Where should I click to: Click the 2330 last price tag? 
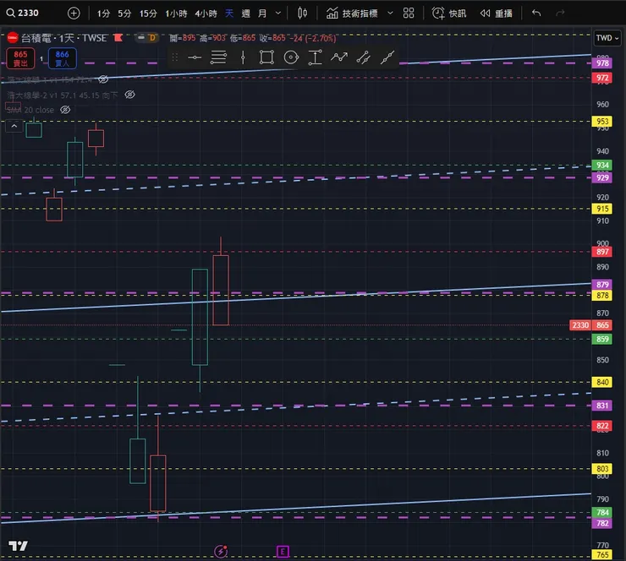point(580,325)
